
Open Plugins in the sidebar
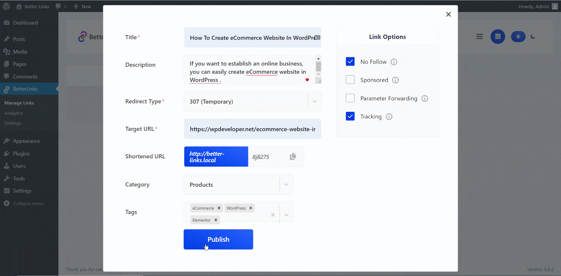(x=29, y=153)
